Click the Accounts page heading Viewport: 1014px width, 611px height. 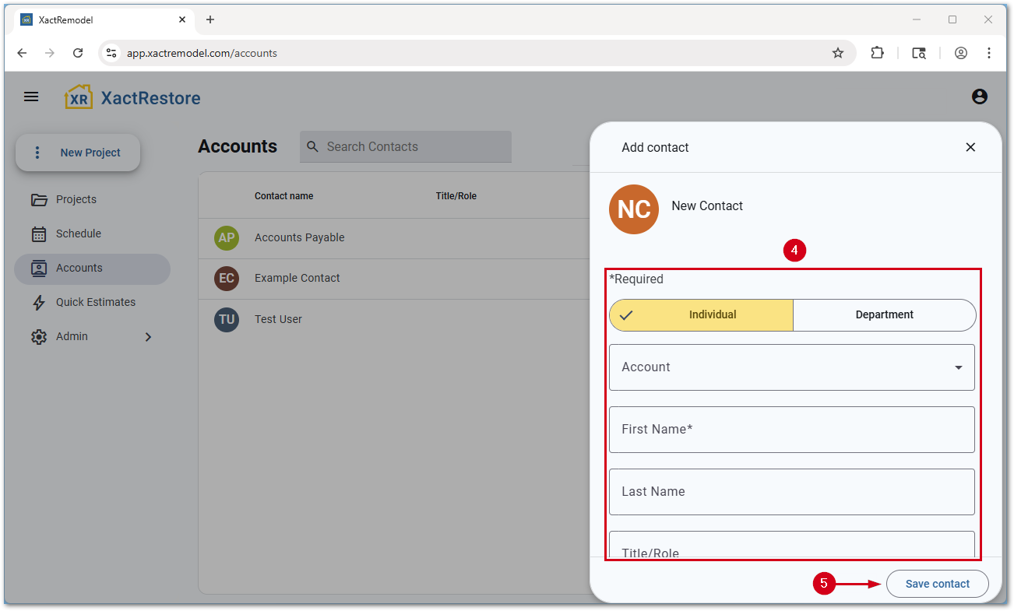click(x=238, y=146)
